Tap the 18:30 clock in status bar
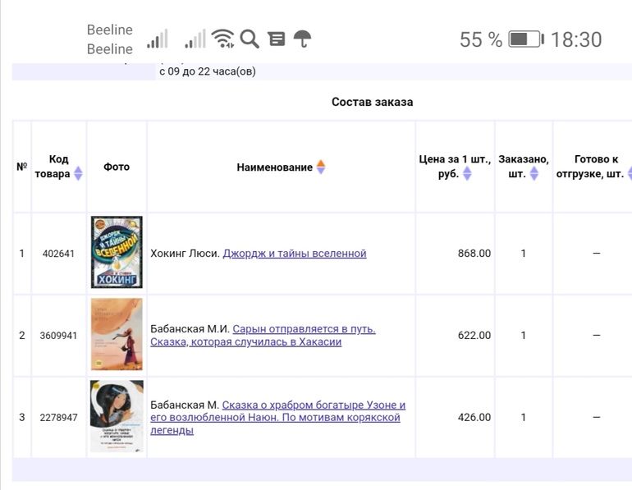Image resolution: width=632 pixels, height=490 pixels. [576, 39]
